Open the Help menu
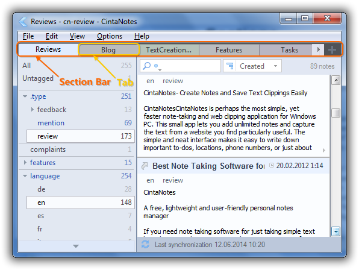The height and width of the screenshot is (270, 359). pos(142,36)
